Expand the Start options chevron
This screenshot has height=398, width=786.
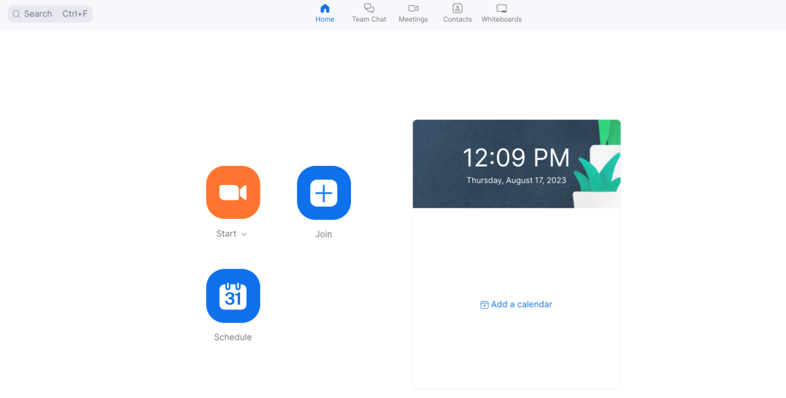pyautogui.click(x=244, y=234)
